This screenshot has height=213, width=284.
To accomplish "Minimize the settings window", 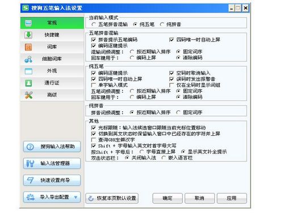I will (231, 8).
